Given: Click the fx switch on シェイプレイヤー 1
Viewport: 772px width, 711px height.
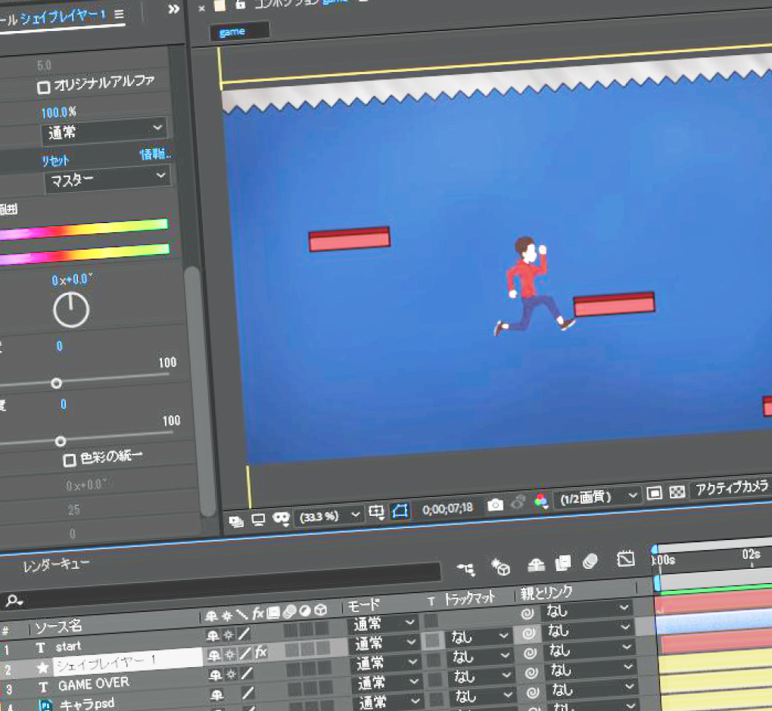Looking at the screenshot, I should (x=260, y=653).
